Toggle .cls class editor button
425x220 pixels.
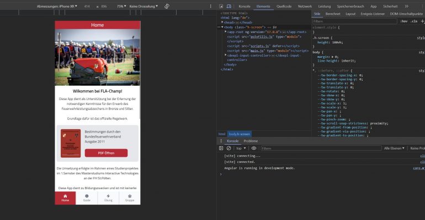(415, 21)
